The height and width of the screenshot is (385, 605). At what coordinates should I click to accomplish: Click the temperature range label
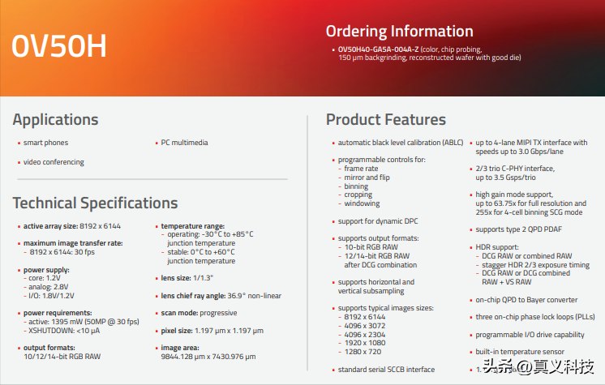tap(192, 226)
